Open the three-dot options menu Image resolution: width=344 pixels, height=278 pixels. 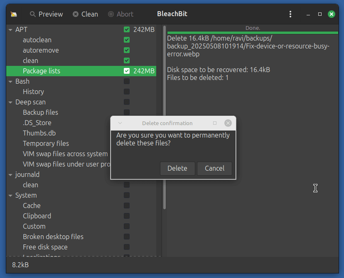[x=290, y=14]
